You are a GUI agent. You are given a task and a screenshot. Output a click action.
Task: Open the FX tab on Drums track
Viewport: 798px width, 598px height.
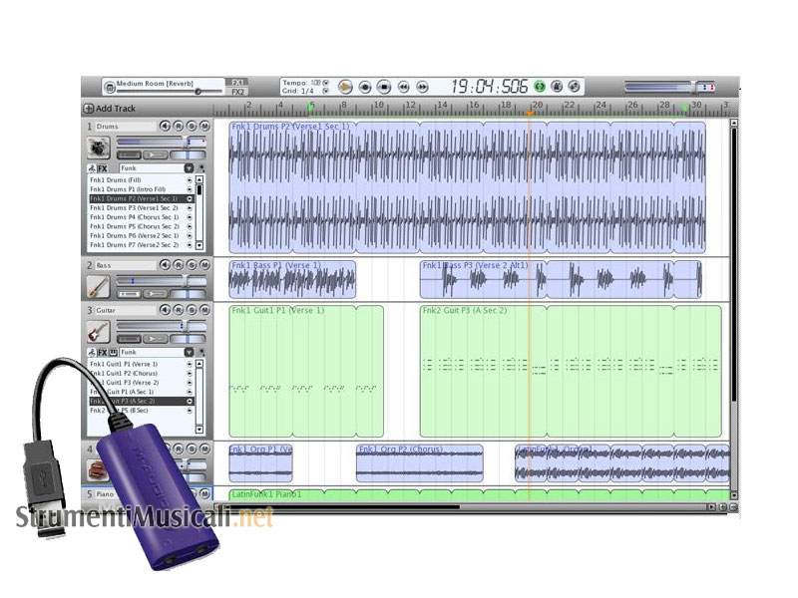[102, 169]
